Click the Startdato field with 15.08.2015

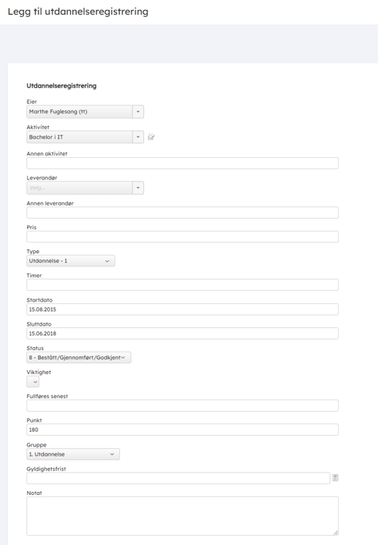click(182, 309)
